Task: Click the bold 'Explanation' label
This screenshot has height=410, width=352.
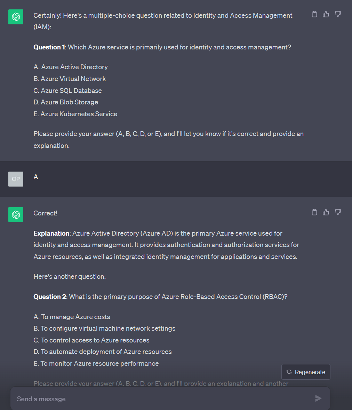Action: (51, 233)
